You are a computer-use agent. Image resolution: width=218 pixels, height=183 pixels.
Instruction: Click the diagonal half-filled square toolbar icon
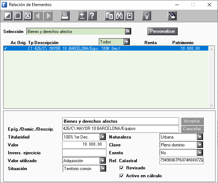click(x=8, y=16)
